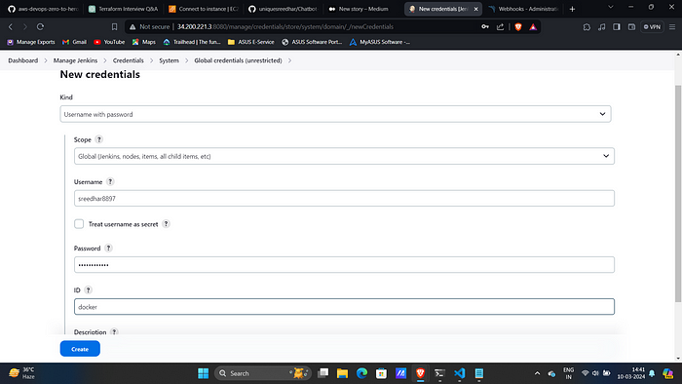Open Trailhead bookmark

coord(192,42)
